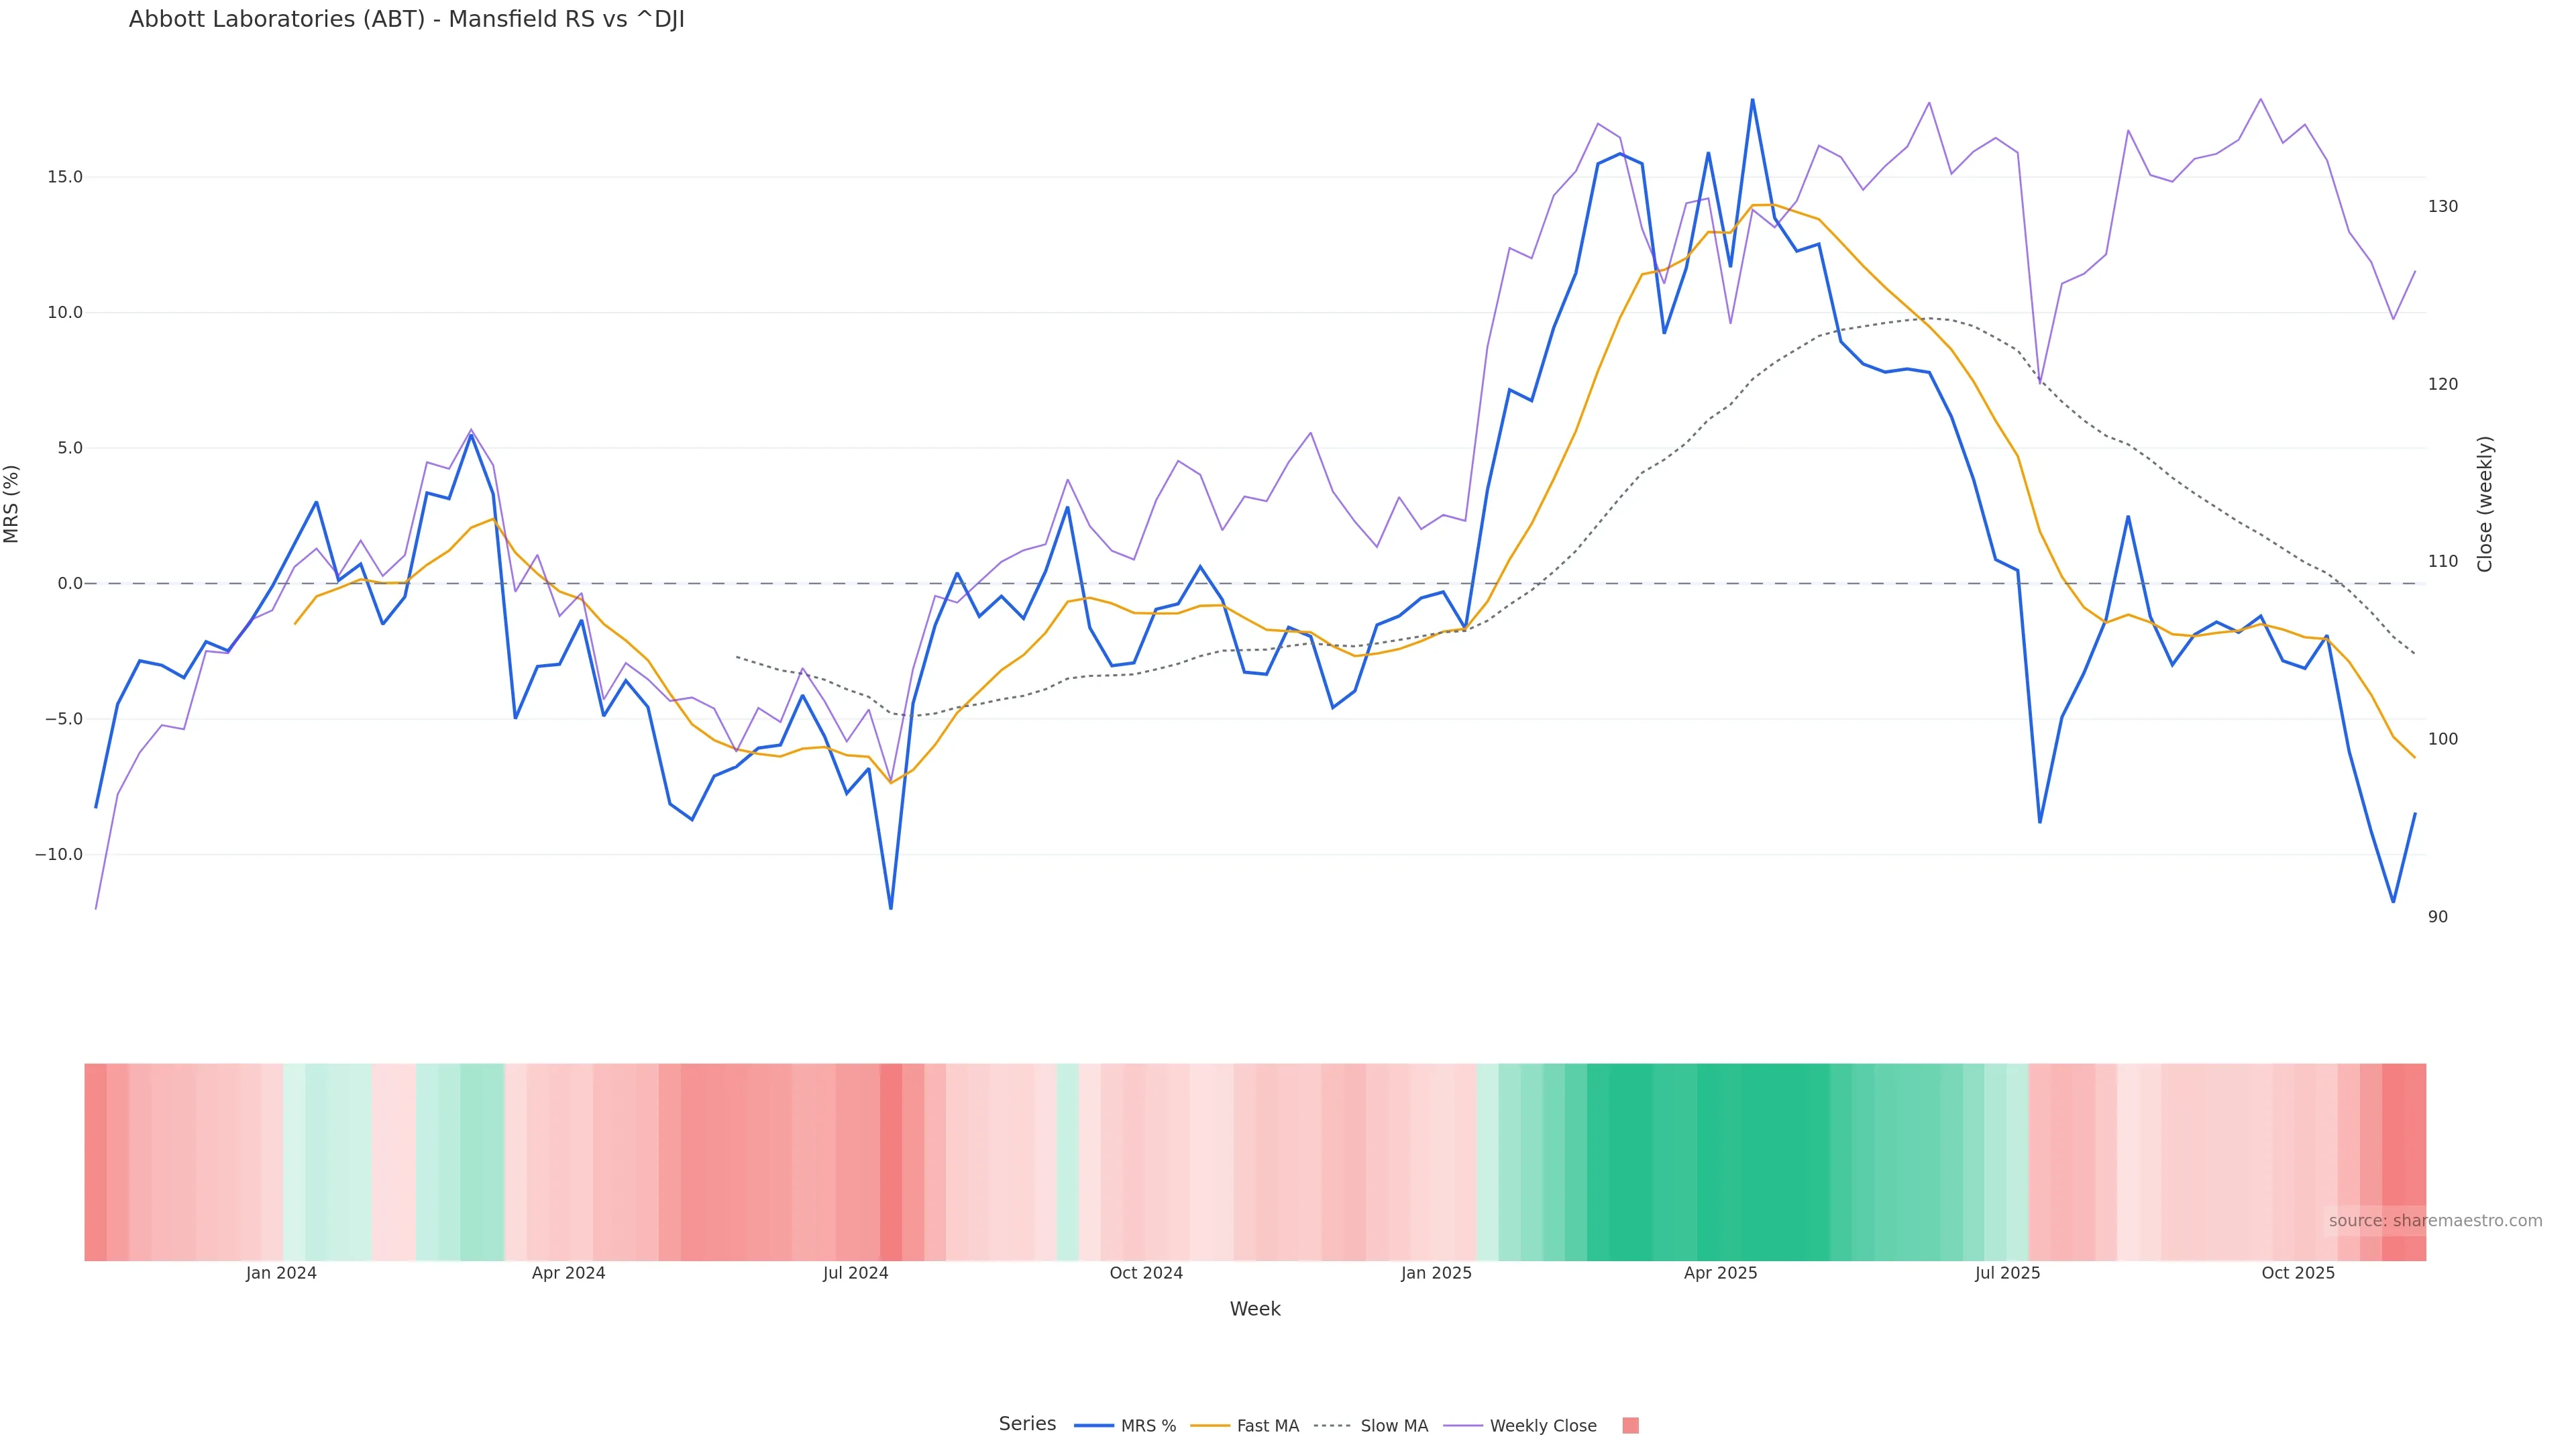Click the dashed Slow MA legend line icon
The width and height of the screenshot is (2576, 1449).
[x=1332, y=1426]
